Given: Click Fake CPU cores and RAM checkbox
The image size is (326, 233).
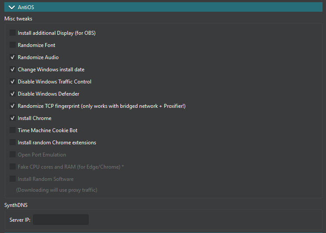Looking at the screenshot, I should click(x=13, y=167).
